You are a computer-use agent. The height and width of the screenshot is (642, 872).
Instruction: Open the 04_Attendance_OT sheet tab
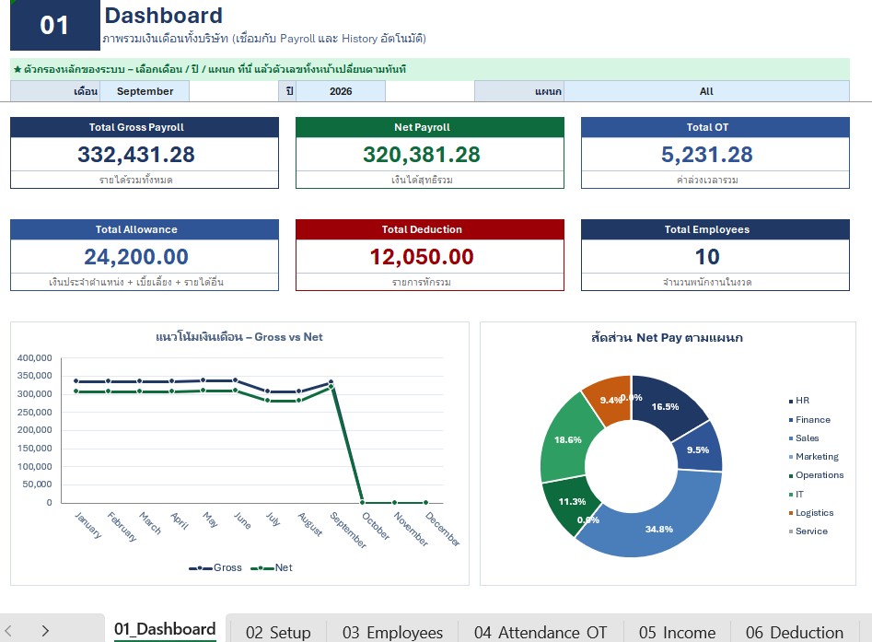(x=541, y=632)
